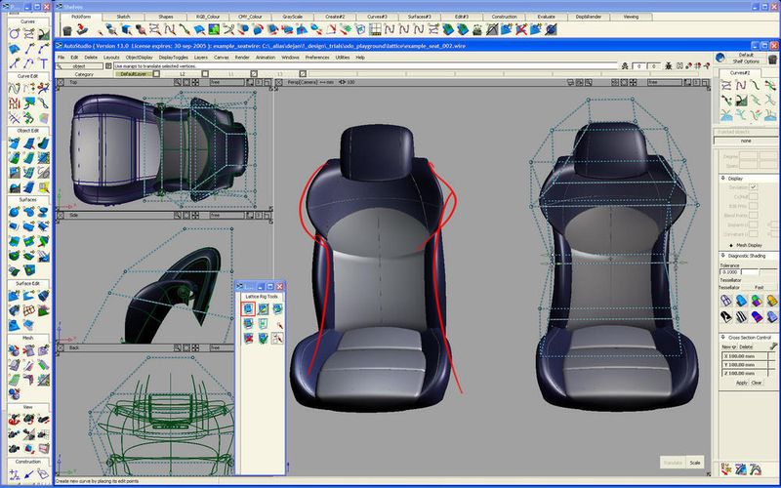Select the highlighted first Lattice Rig tool

(x=249, y=307)
